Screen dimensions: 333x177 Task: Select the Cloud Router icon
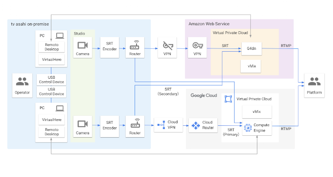pyautogui.click(x=196, y=125)
